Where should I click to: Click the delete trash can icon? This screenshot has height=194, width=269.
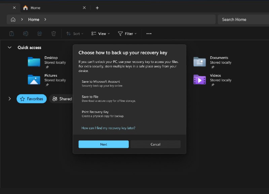(x=53, y=34)
